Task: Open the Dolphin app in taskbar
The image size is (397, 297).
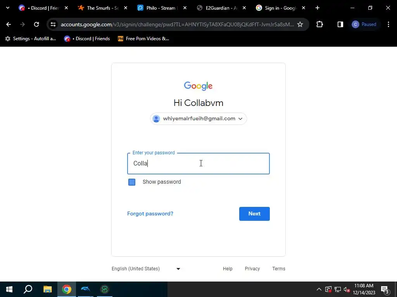Action: pyautogui.click(x=86, y=289)
